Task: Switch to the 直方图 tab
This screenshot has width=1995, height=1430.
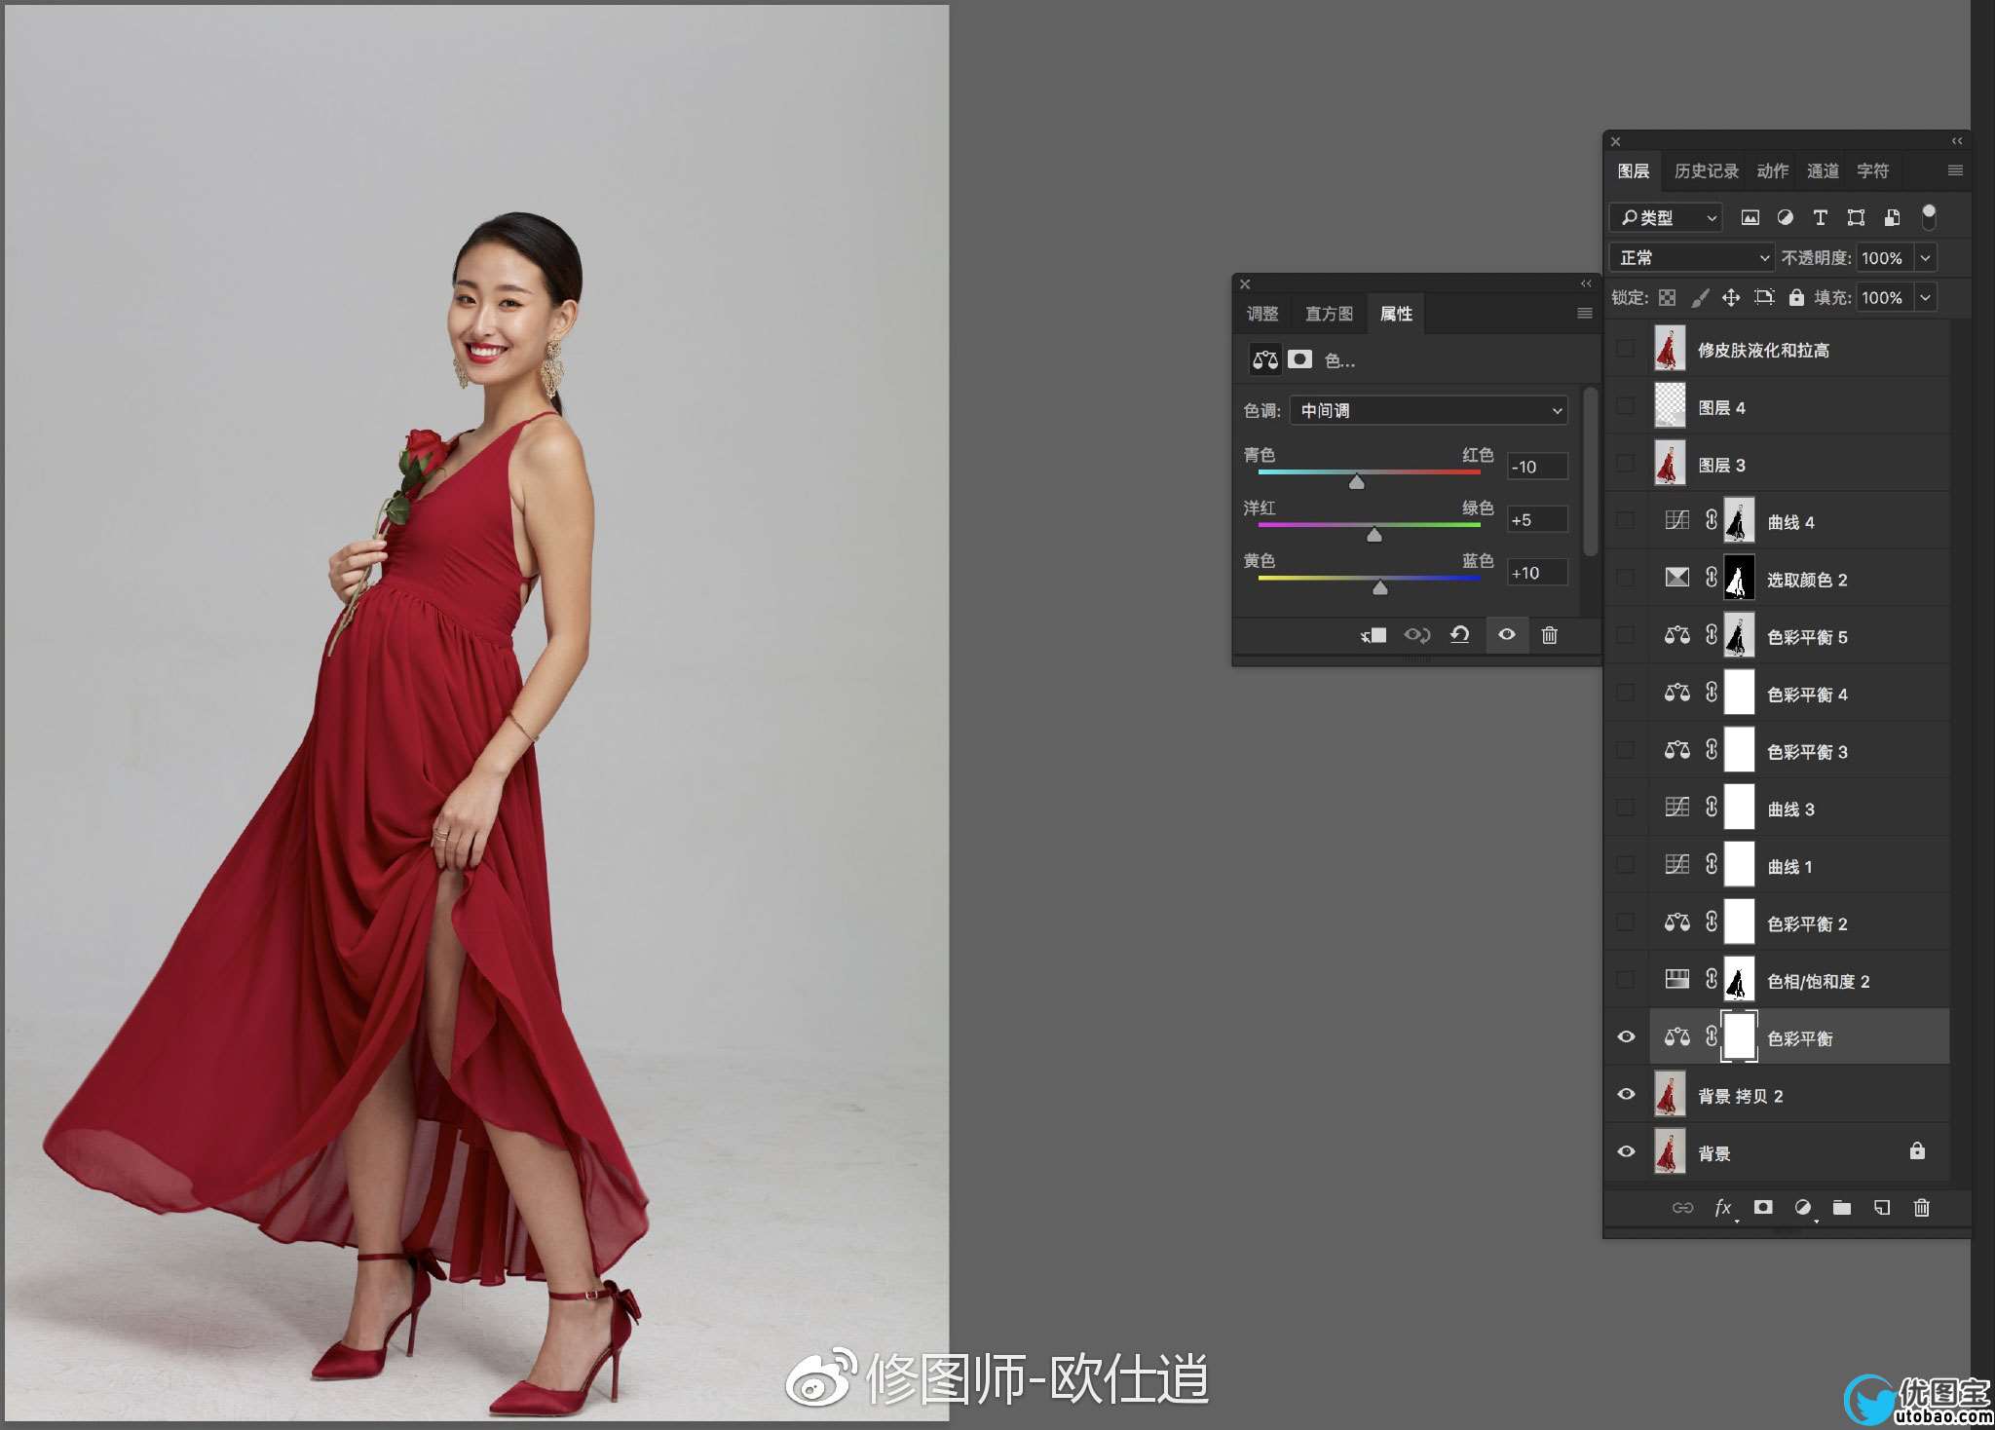Action: pyautogui.click(x=1329, y=314)
